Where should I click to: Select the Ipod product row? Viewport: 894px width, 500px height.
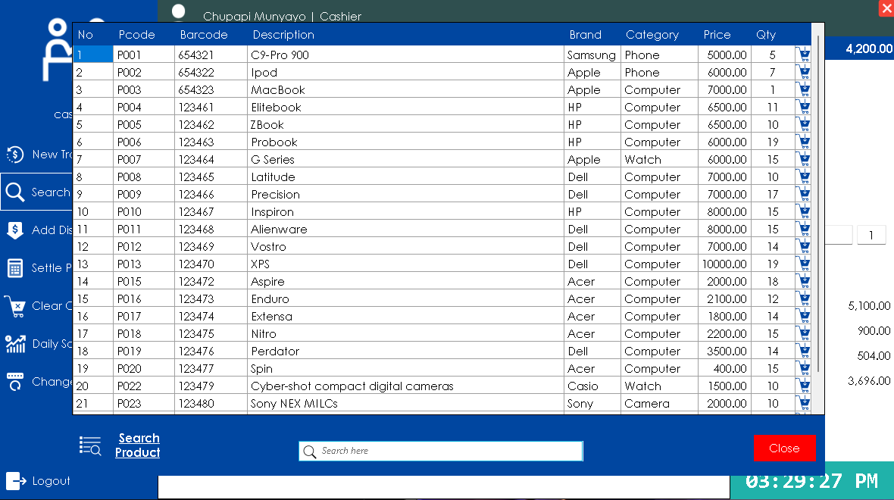(x=442, y=73)
